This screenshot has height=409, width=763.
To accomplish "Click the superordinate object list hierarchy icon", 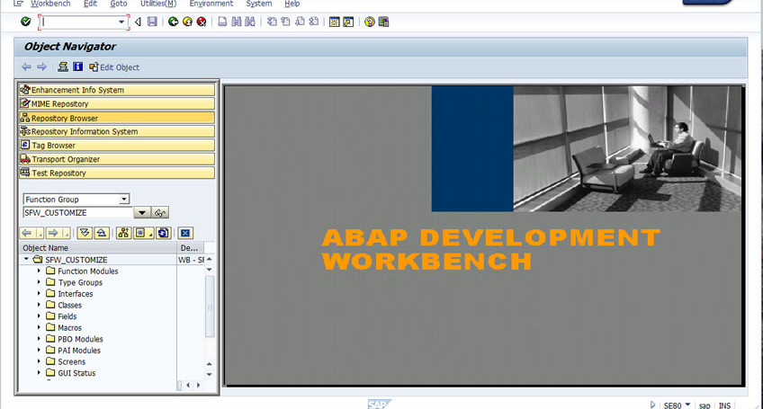I will point(123,233).
